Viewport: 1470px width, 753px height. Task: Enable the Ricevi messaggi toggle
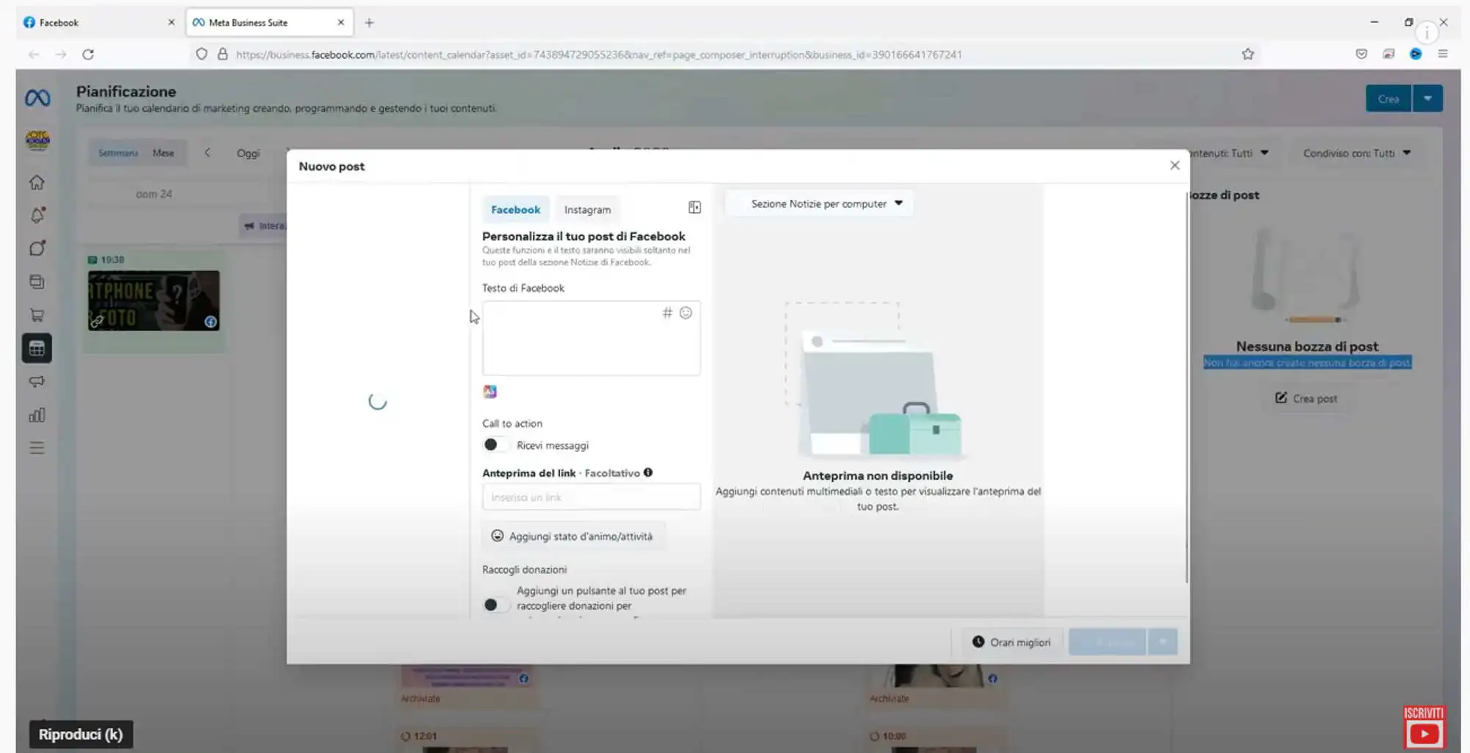tap(495, 445)
